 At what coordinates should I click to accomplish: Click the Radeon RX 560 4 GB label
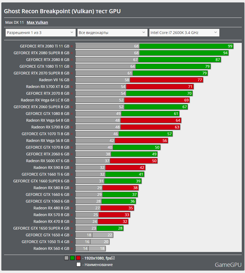[x=51, y=249]
